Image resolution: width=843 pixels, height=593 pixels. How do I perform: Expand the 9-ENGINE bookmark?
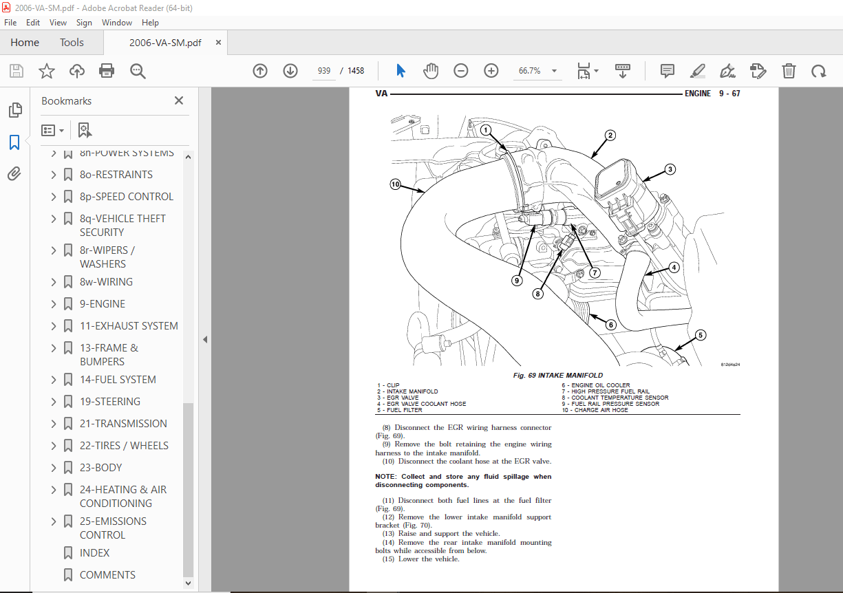(x=54, y=303)
